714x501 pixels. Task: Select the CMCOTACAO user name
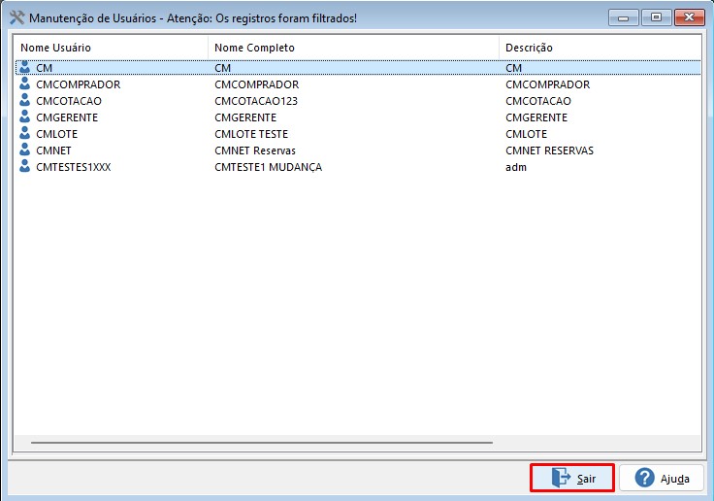point(69,101)
